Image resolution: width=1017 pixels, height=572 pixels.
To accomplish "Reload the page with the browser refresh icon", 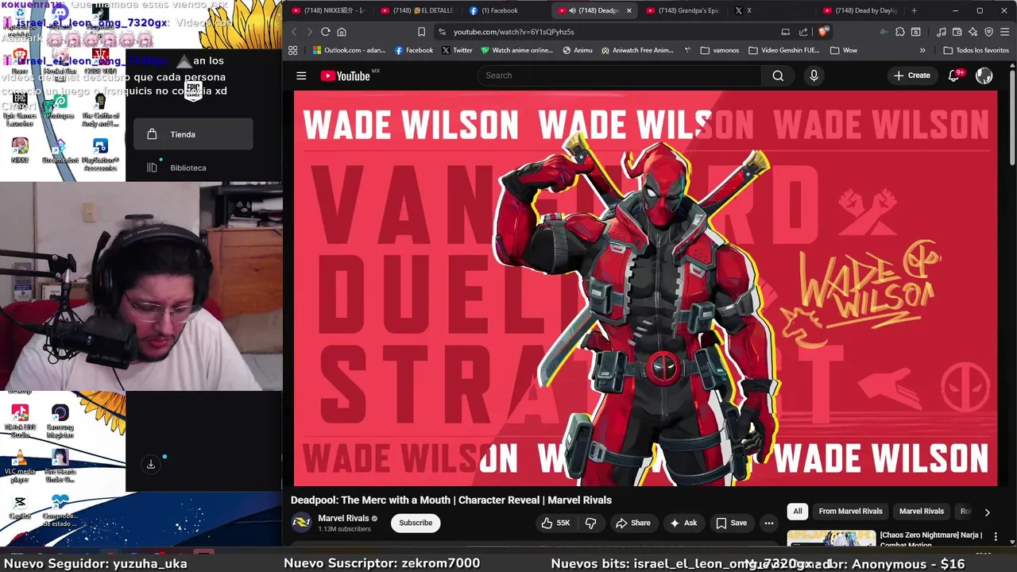I will 325,32.
